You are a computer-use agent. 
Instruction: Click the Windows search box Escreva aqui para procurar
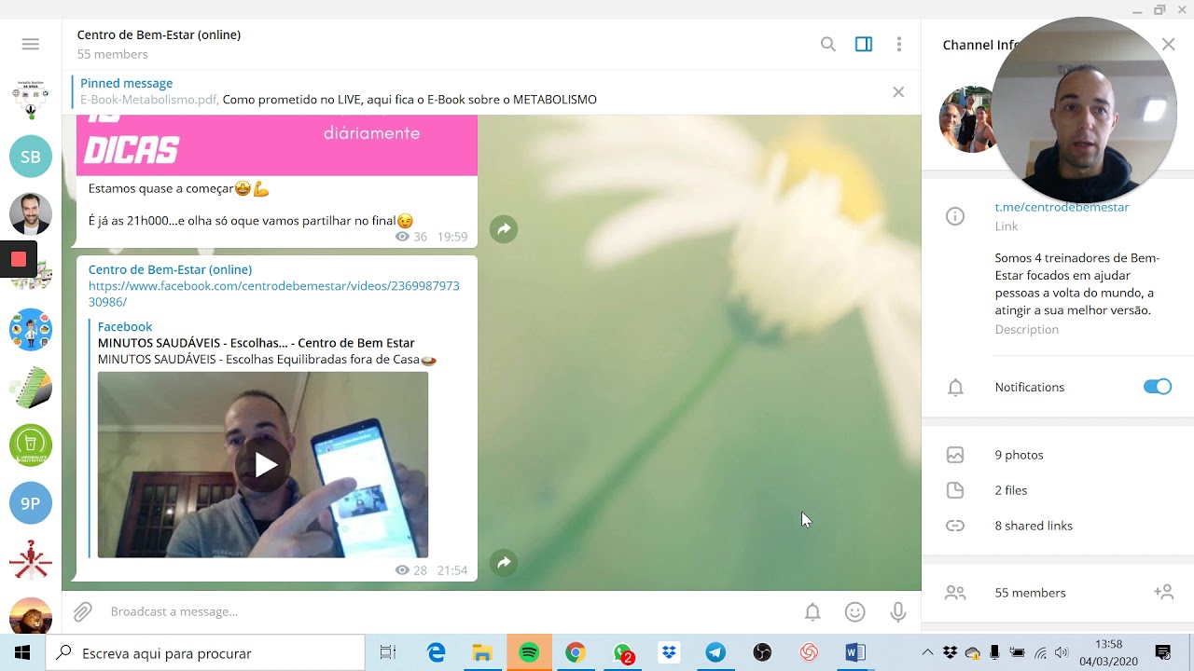205,653
